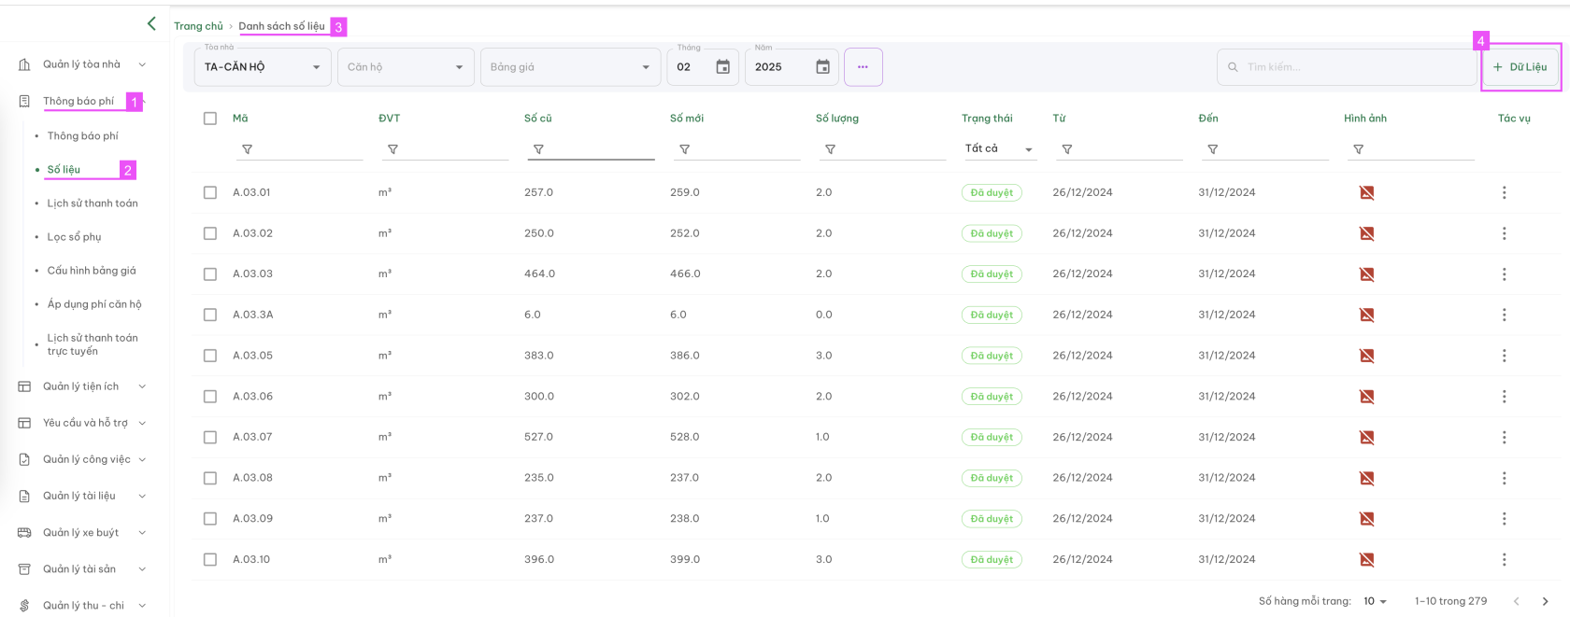Open the Bảng giá dropdown
The height and width of the screenshot is (617, 1570).
(x=570, y=67)
